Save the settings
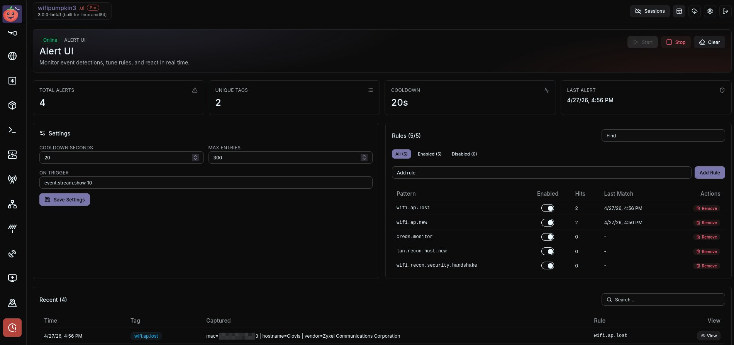The image size is (734, 345). point(64,200)
